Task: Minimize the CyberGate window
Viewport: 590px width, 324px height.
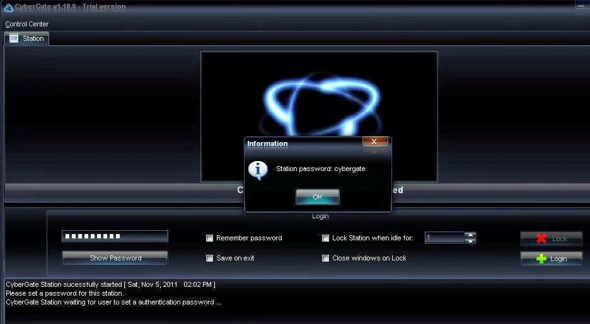Action: pyautogui.click(x=581, y=6)
